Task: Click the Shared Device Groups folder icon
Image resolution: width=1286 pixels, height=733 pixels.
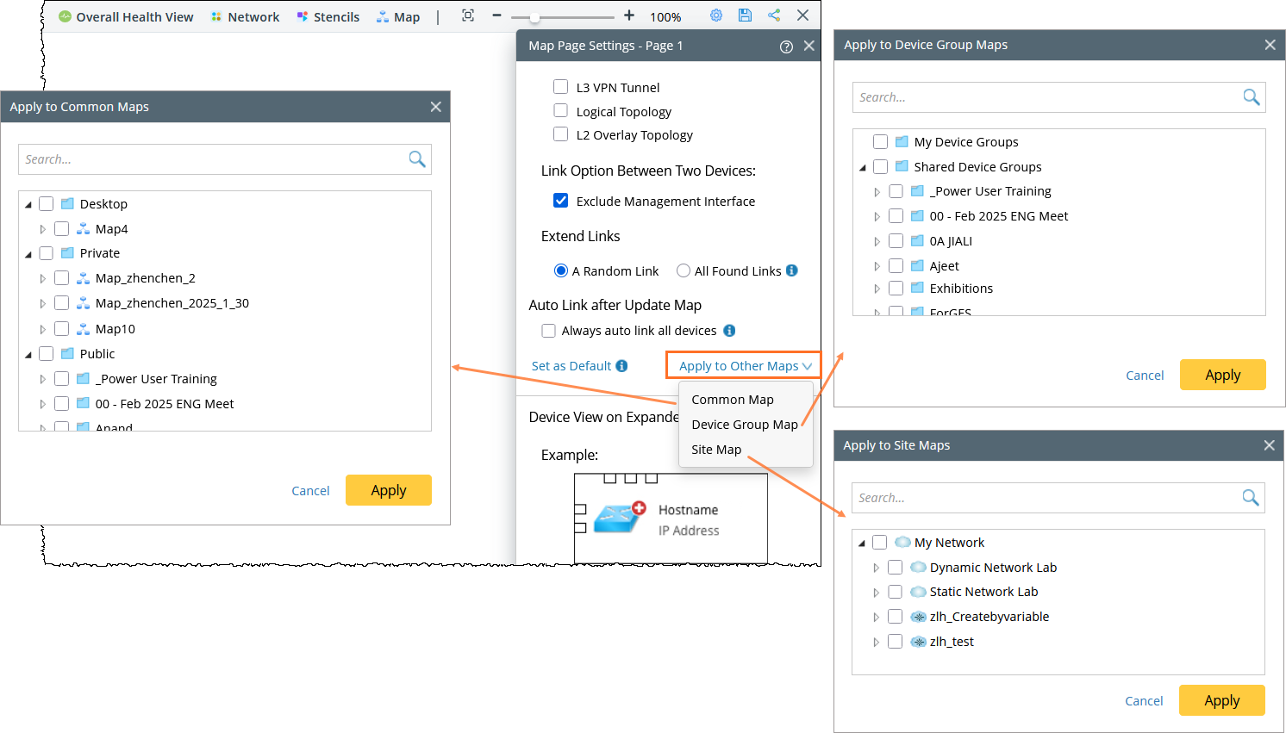Action: coord(902,166)
